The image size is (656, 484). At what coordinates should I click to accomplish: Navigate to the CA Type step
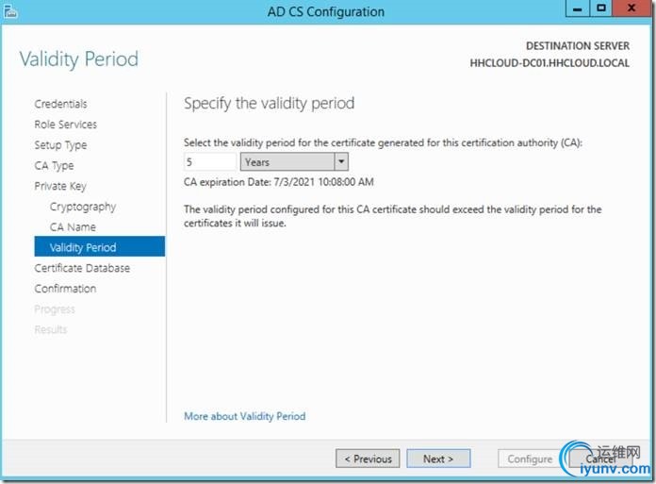pyautogui.click(x=54, y=166)
